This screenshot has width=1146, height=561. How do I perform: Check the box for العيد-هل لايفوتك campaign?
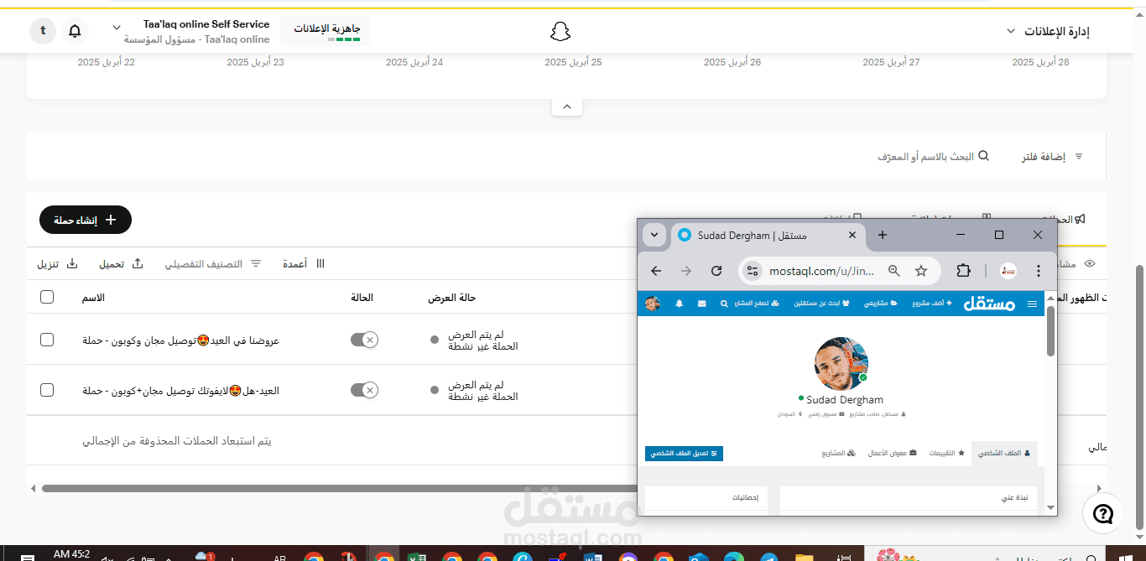pos(47,390)
